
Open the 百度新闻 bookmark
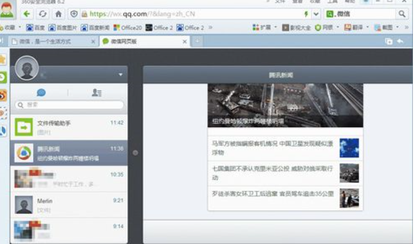[95, 28]
